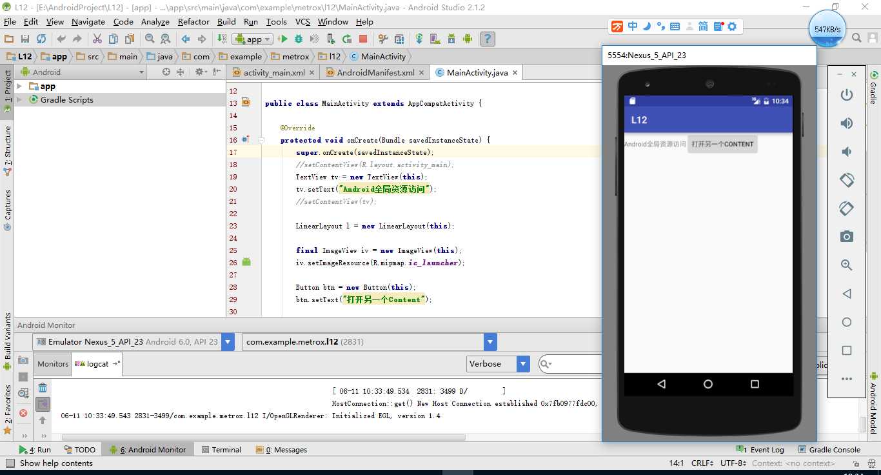Screen dimensions: 881x475
Task: Click the emulator sidebar Back triangle
Action: [x=847, y=294]
